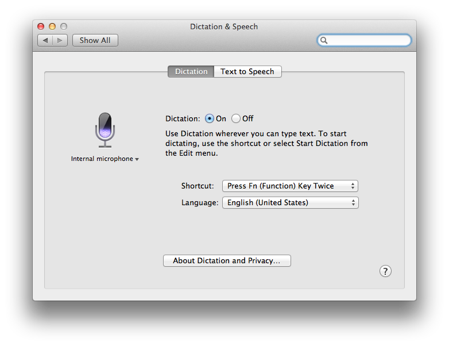
Task: Click the gray zoom window button
Action: [64, 26]
